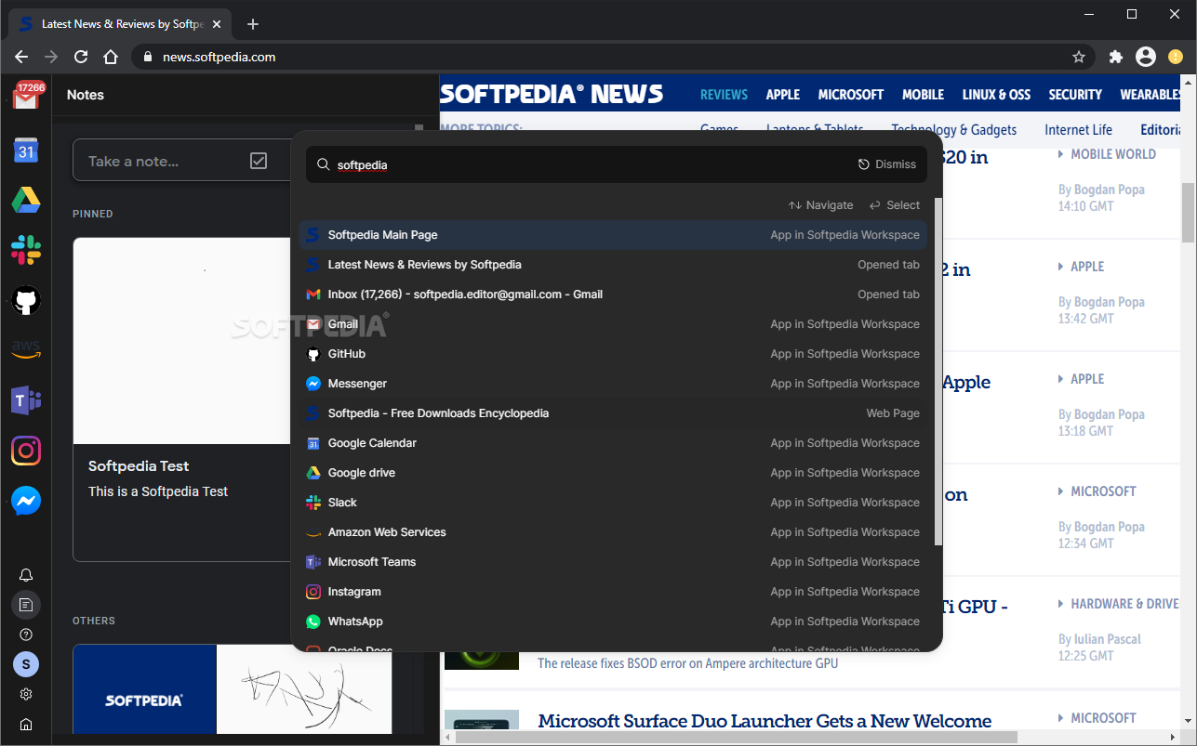This screenshot has height=746, width=1197.
Task: Select the WhatsApp result
Action: click(x=613, y=622)
